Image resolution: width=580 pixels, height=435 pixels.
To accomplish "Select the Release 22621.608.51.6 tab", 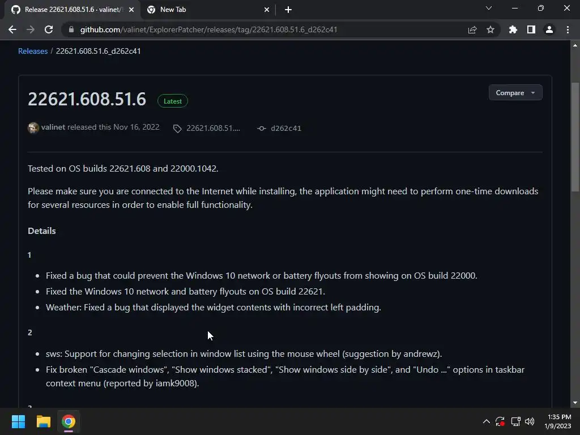I will point(72,10).
